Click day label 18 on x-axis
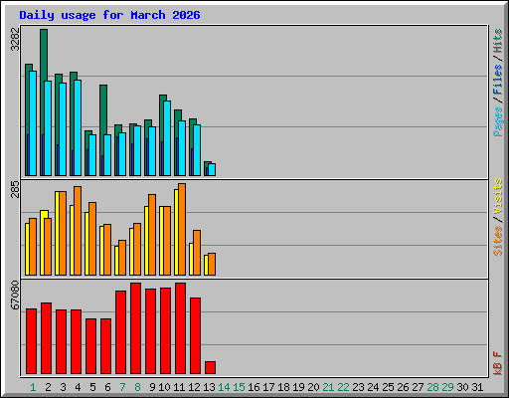The width and height of the screenshot is (509, 398). click(283, 387)
